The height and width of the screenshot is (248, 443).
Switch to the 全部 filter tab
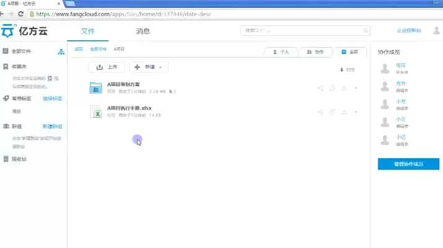(350, 52)
